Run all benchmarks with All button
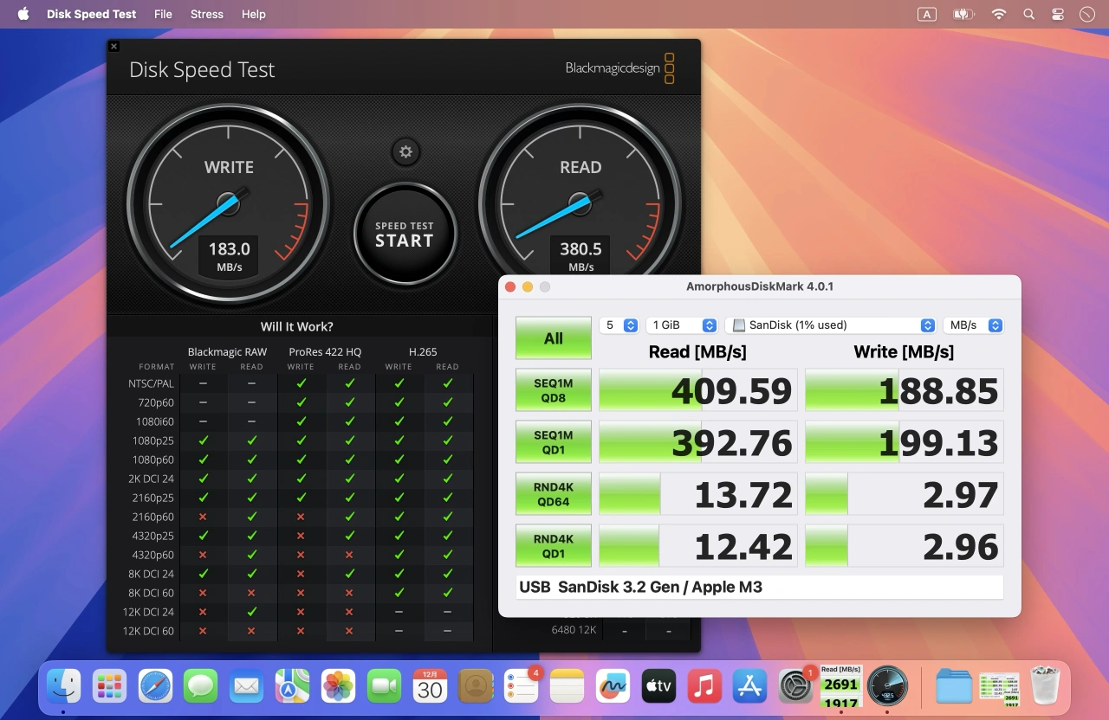This screenshot has width=1109, height=720. (554, 338)
